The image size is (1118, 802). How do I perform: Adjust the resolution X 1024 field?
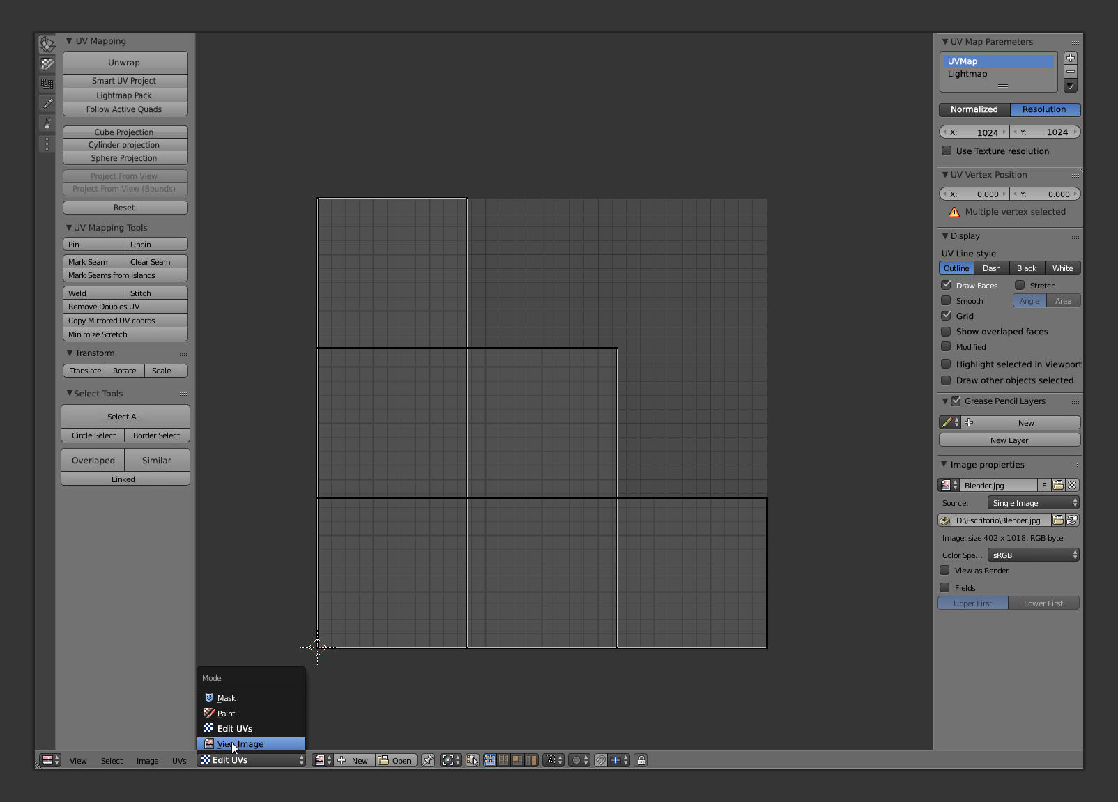(974, 132)
